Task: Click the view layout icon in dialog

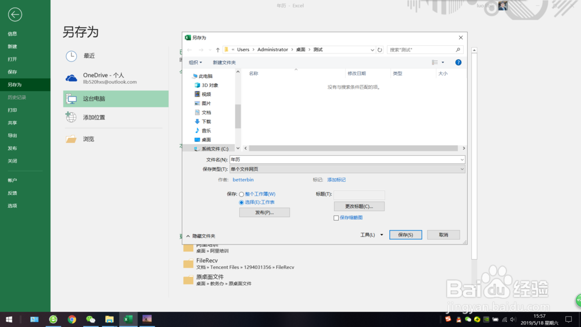Action: (x=435, y=62)
